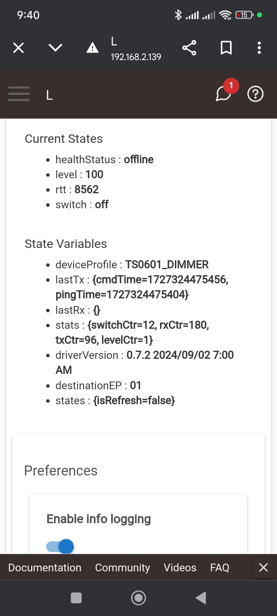Image resolution: width=277 pixels, height=616 pixels.
Task: Tap the Android back button
Action: pyautogui.click(x=201, y=598)
